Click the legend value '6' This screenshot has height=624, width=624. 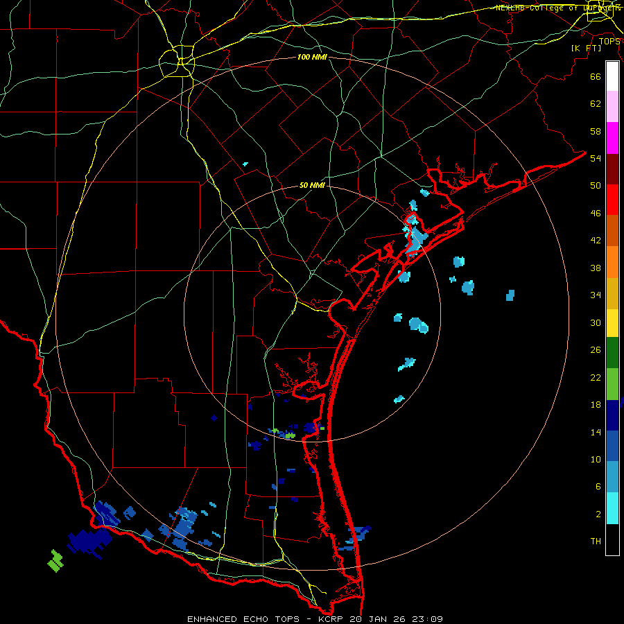tap(598, 487)
